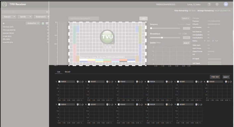234x127 pixels.
Task: Click the middle round icon for slot 1
Action: tap(80, 82)
